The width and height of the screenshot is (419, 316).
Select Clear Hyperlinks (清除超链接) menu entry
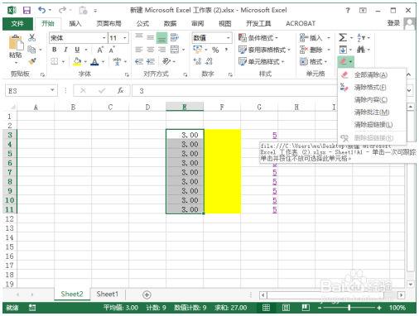373,125
